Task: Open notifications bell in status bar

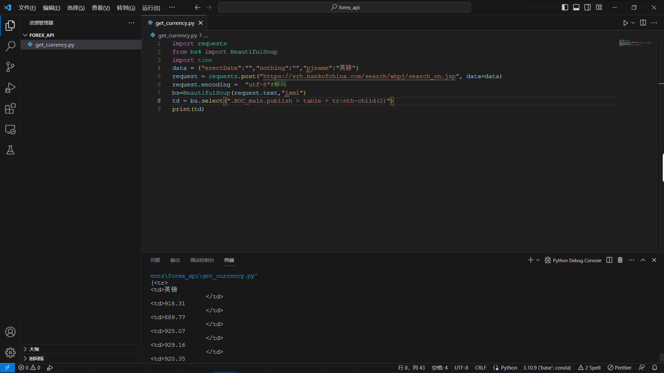Action: tap(655, 368)
